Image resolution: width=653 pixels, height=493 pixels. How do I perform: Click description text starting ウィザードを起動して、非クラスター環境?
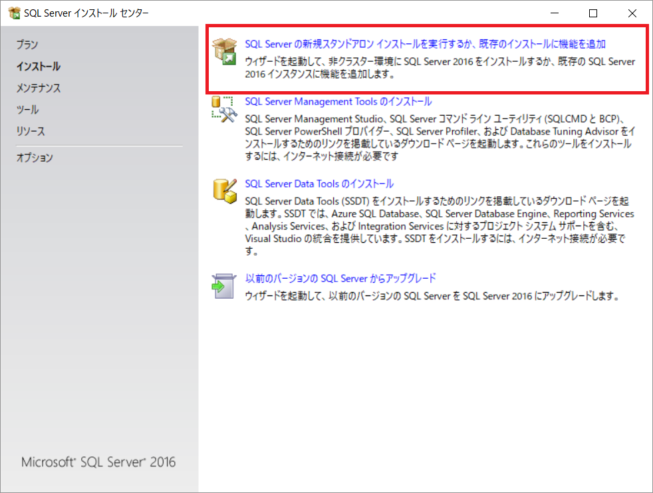coord(440,67)
